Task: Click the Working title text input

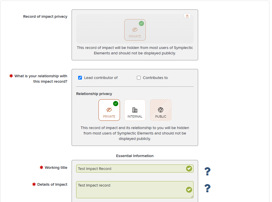Action: click(135, 169)
